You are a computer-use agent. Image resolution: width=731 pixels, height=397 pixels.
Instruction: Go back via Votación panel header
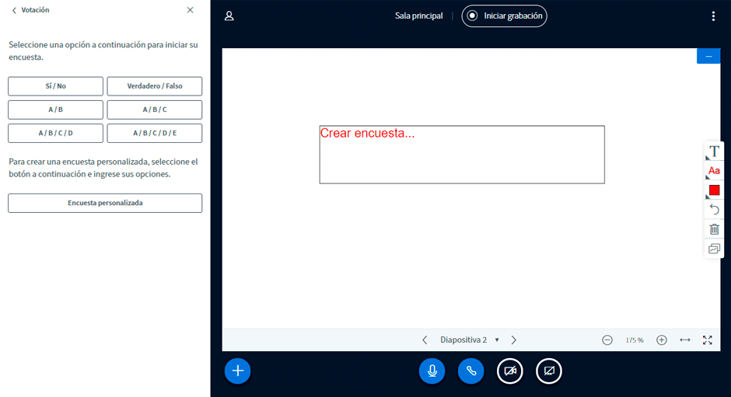31,10
